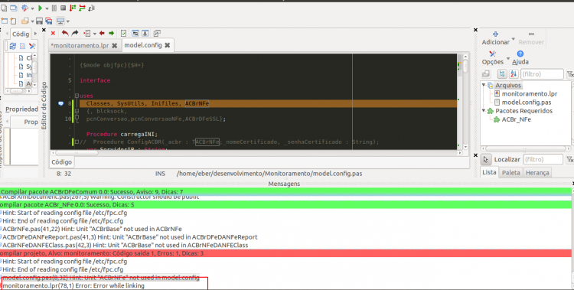Image resolution: width=574 pixels, height=290 pixels.
Task: Click right arrow to show more explorer tabs
Action: pyautogui.click(x=35, y=34)
